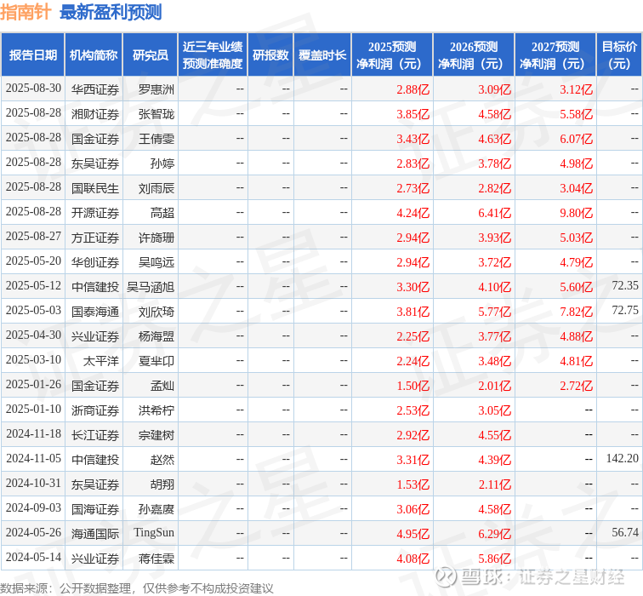643x596 pixels.
Task: Select 华创证券 institution cell
Action: (95, 262)
